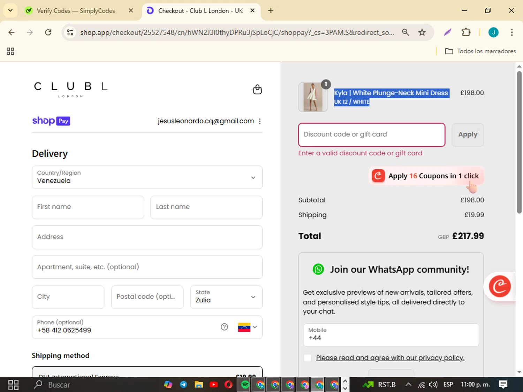
Task: Open the tab search dropdown arrow
Action: pos(10,10)
